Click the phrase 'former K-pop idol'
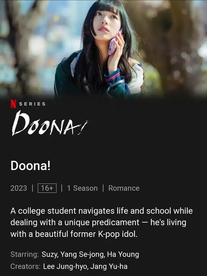Viewport: 207px width, 276px height. coord(104,234)
